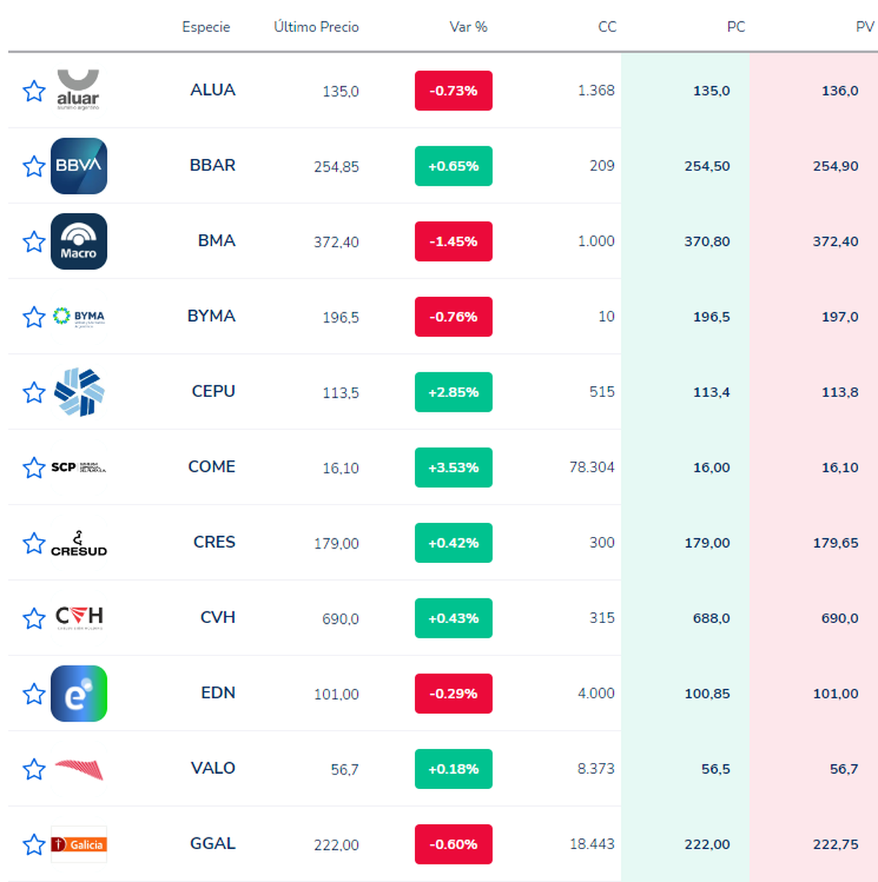Click the red -1.45% badge for BMA

453,241
